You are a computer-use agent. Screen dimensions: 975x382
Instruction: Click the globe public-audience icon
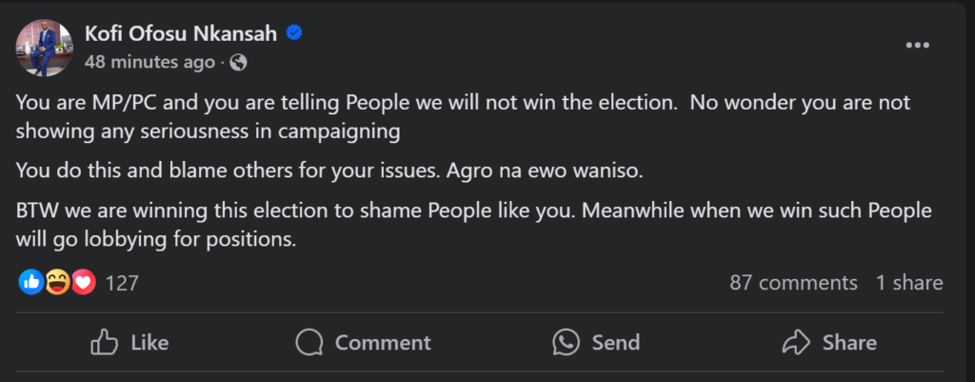click(239, 63)
